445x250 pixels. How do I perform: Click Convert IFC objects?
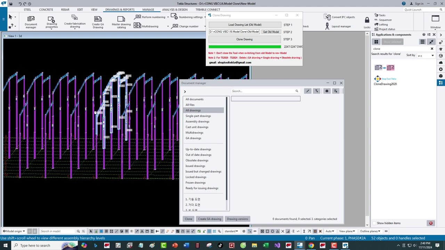(339, 17)
